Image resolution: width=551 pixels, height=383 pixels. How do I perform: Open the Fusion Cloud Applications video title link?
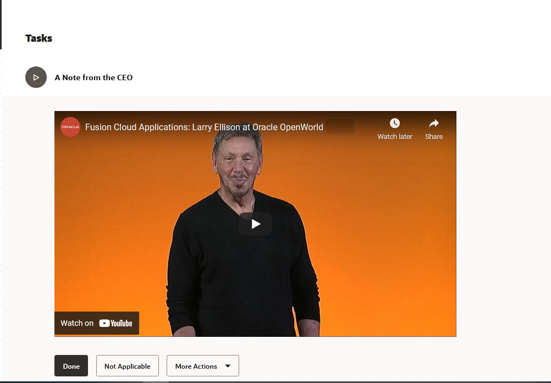point(204,127)
